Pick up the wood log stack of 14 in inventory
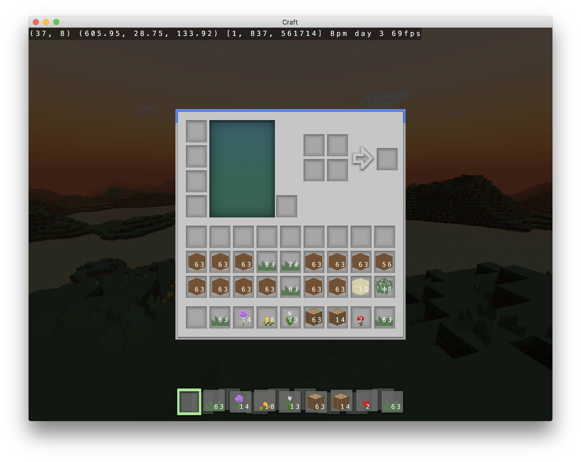 point(337,317)
